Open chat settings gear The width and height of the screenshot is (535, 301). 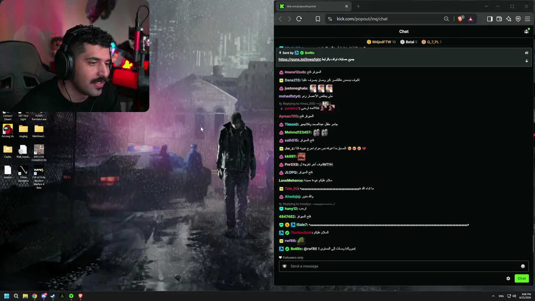[x=508, y=278]
